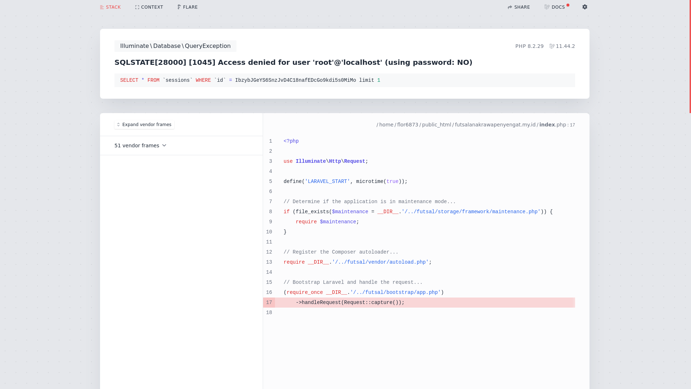Click public_html path segment
The image size is (691, 389).
tap(436, 125)
